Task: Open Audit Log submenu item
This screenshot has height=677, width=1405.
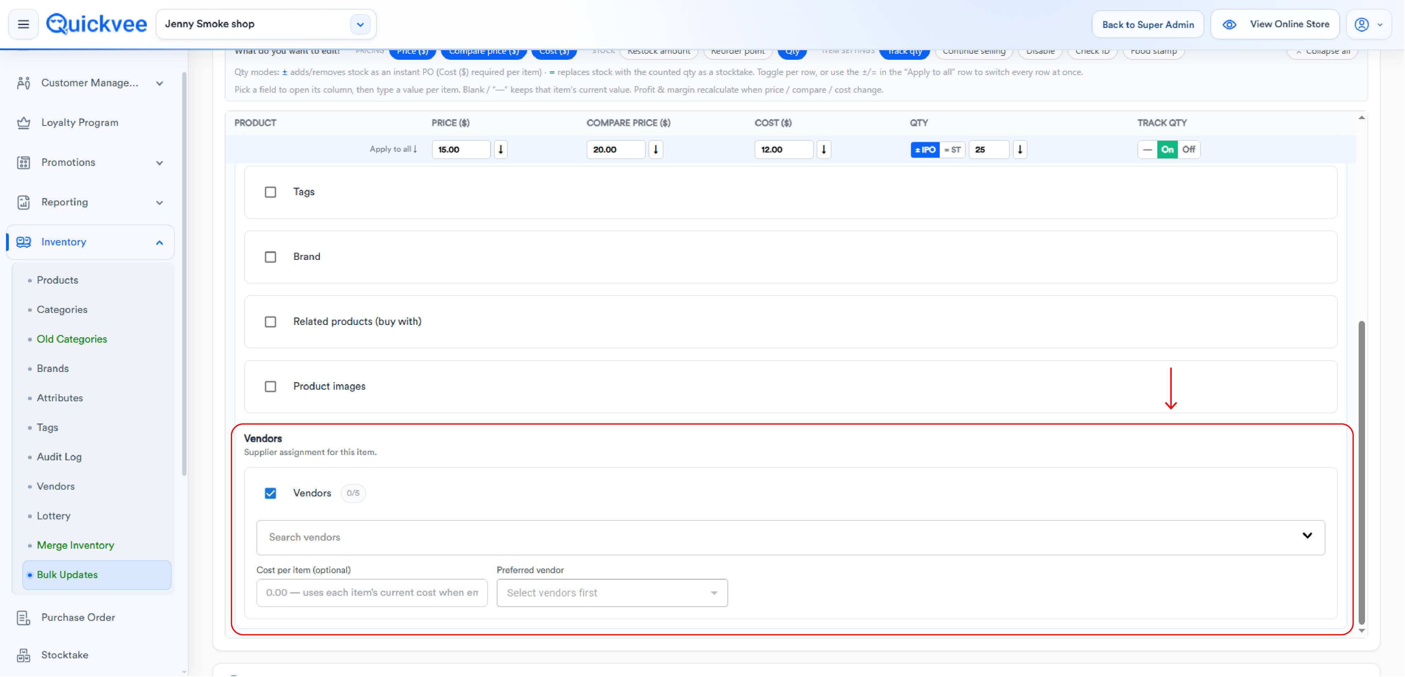Action: pyautogui.click(x=59, y=457)
